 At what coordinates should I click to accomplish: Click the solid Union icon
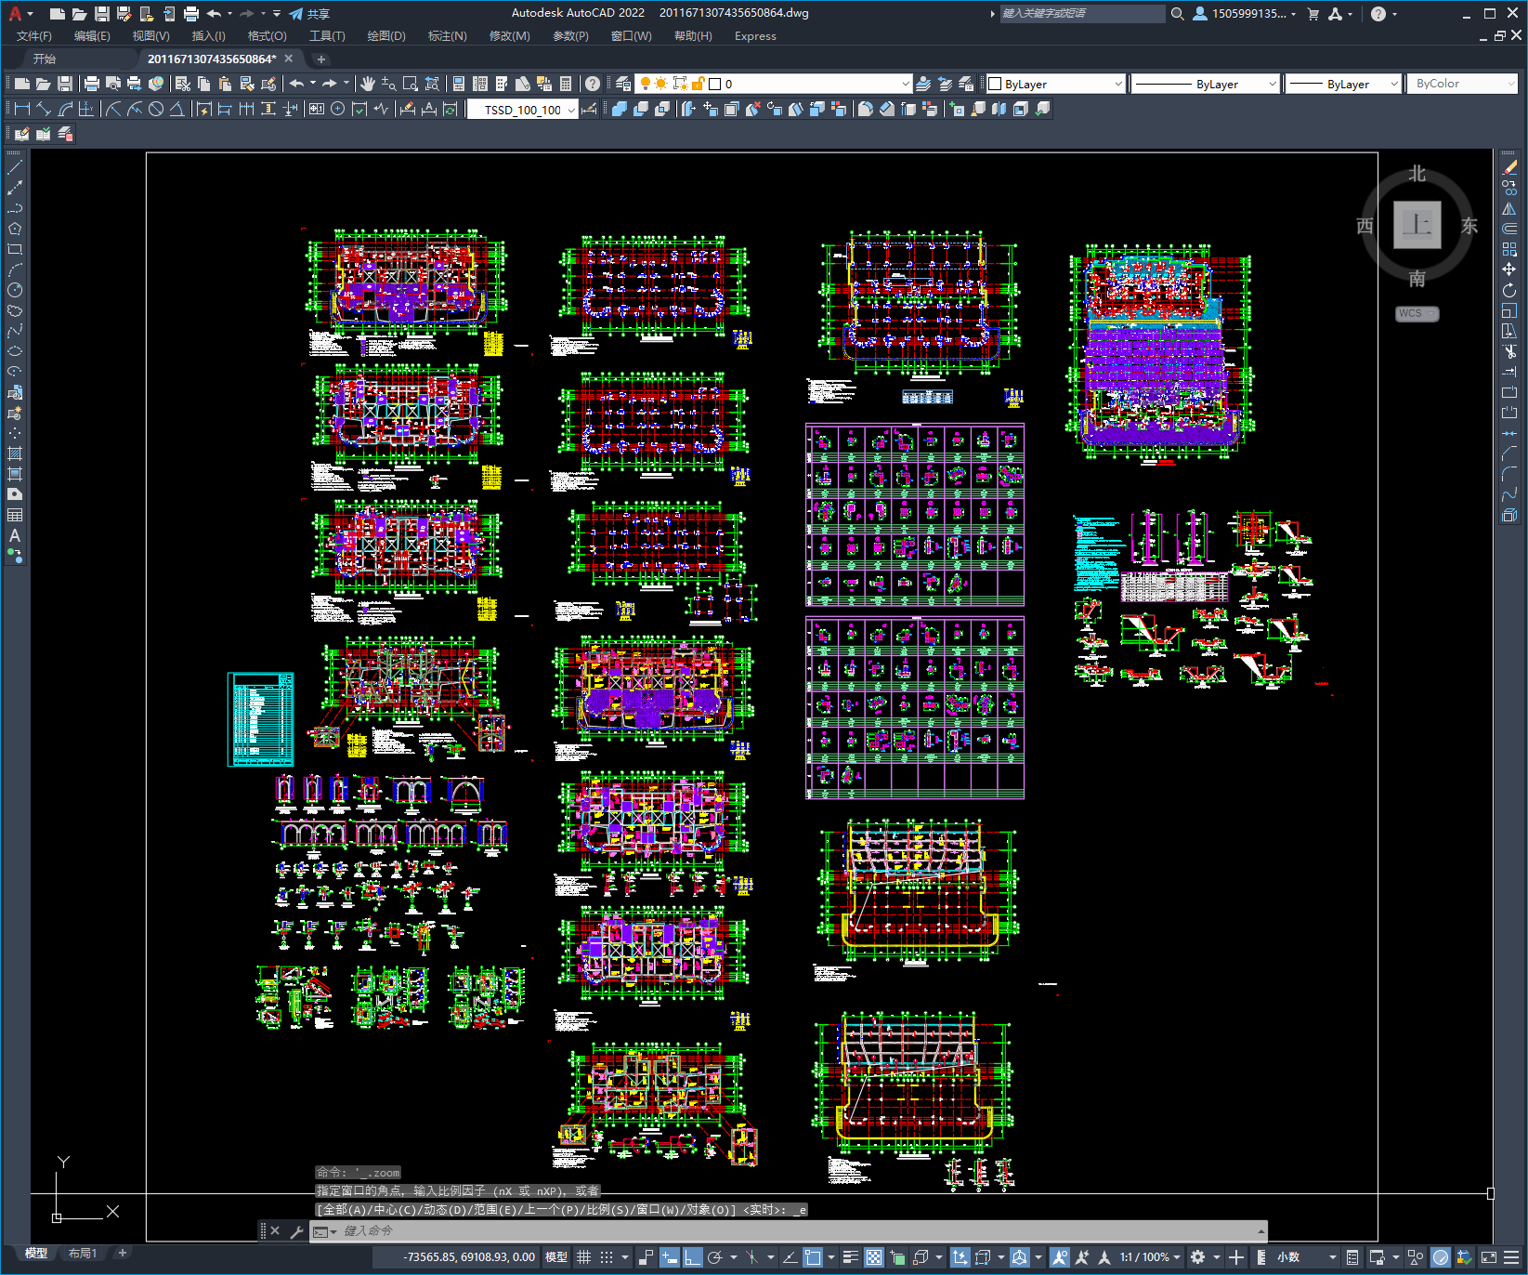point(620,109)
